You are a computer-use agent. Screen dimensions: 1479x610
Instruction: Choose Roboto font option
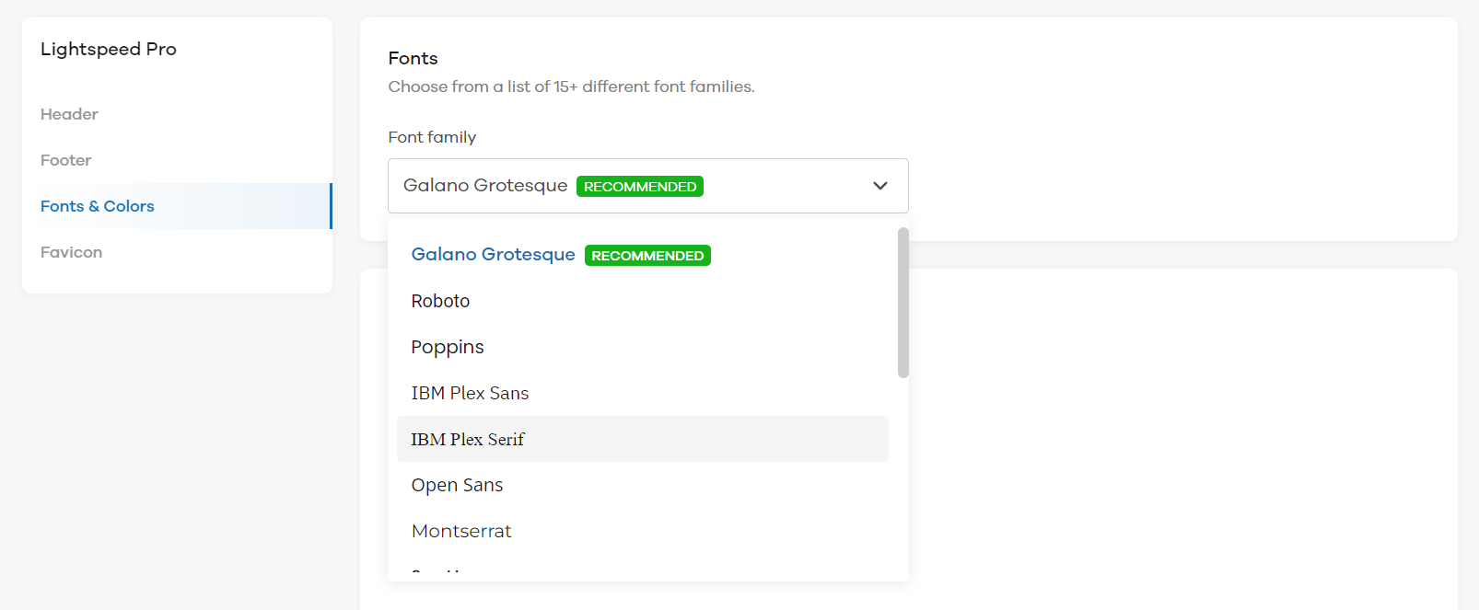tap(643, 301)
